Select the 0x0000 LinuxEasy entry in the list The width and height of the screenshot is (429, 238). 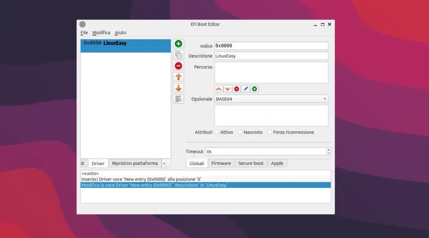[x=126, y=46]
